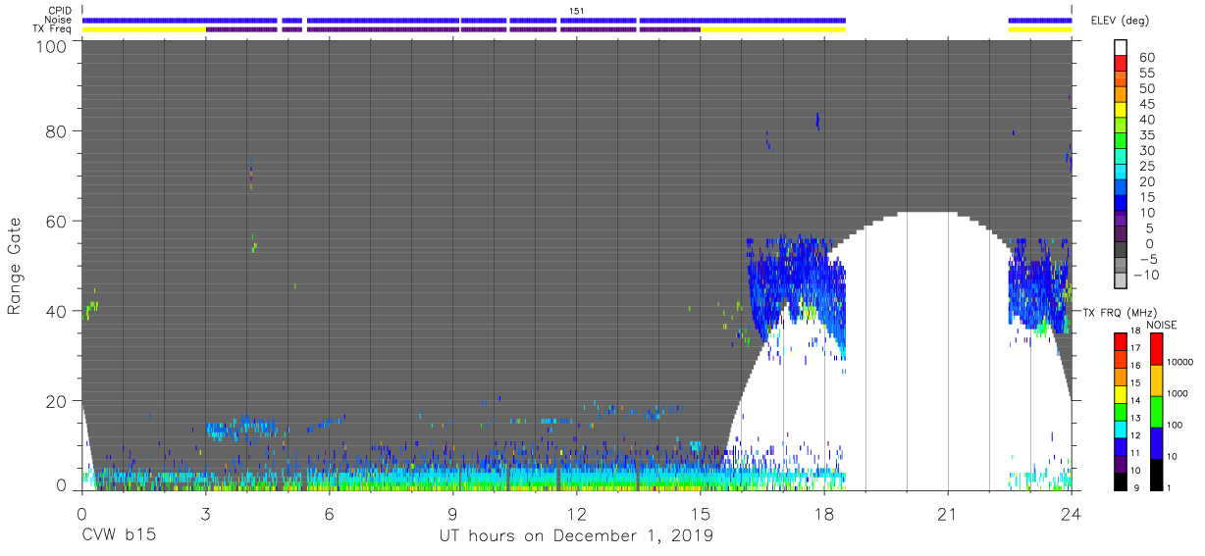Select the yellow 14–15 MHz TX FRQ swatch
This screenshot has width=1205, height=556.
pyautogui.click(x=1121, y=393)
